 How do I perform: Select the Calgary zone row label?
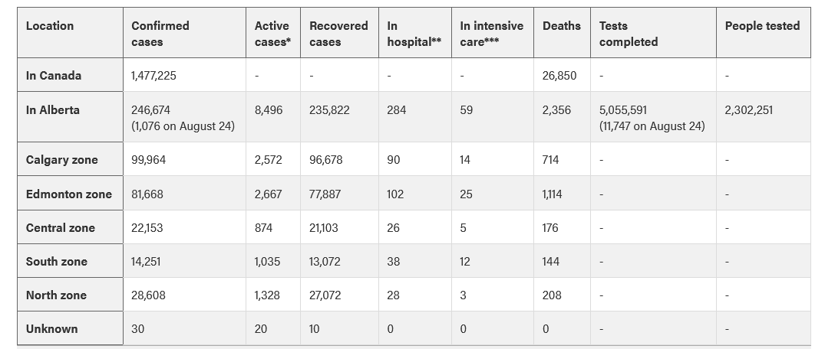61,159
